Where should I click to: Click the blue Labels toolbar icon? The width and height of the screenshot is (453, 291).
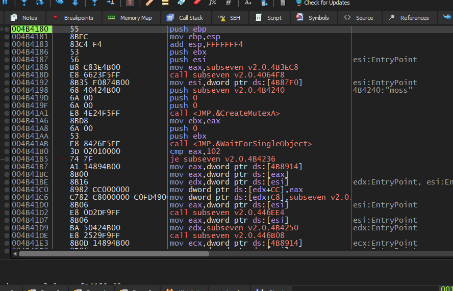pyautogui.click(x=181, y=3)
